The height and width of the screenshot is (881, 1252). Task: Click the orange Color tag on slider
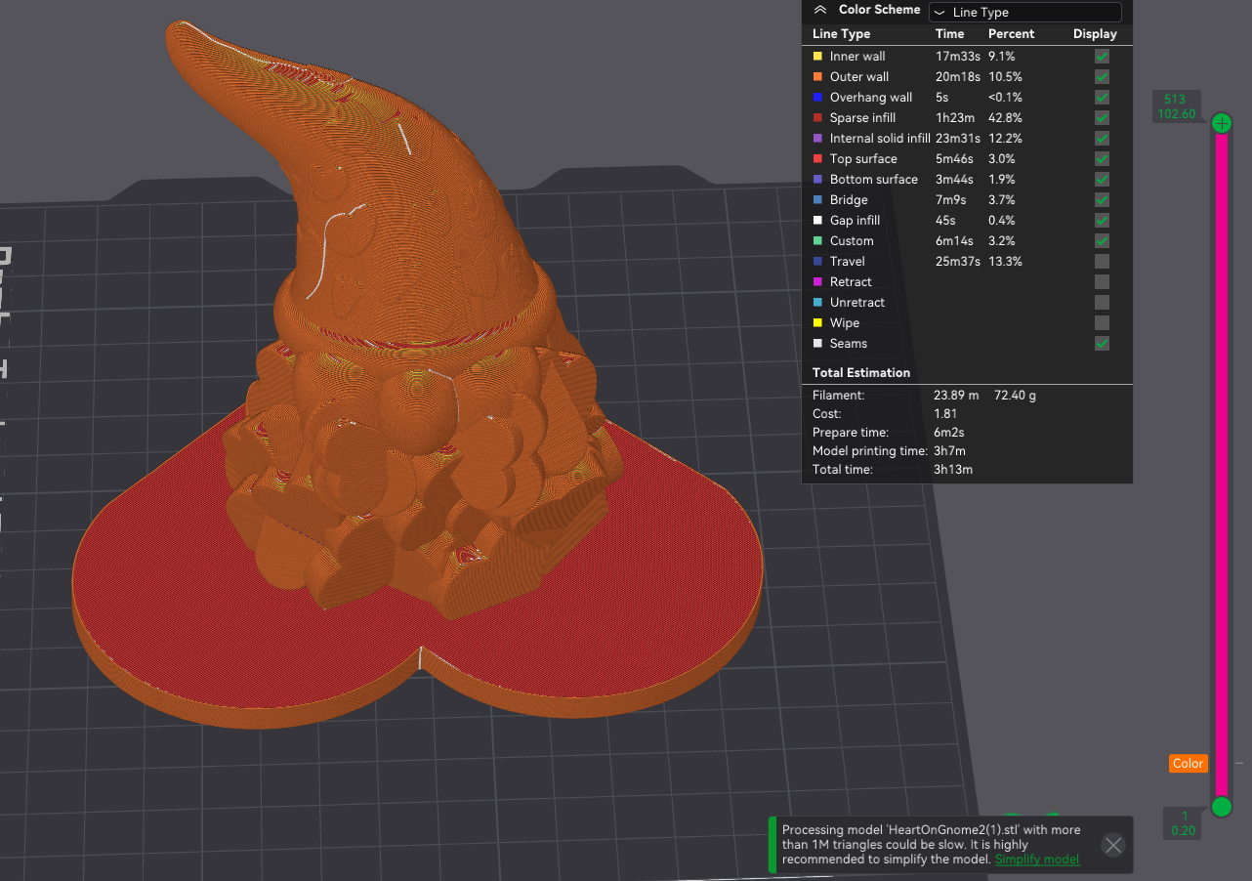click(1188, 764)
